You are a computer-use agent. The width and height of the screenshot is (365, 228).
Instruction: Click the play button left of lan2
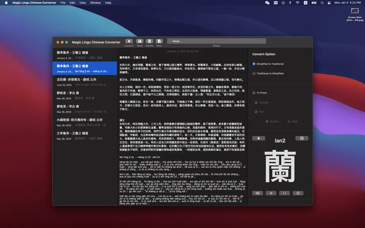click(x=259, y=138)
